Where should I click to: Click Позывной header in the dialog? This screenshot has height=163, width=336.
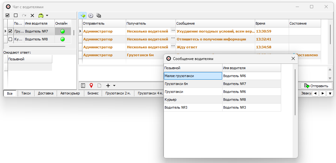193,68
